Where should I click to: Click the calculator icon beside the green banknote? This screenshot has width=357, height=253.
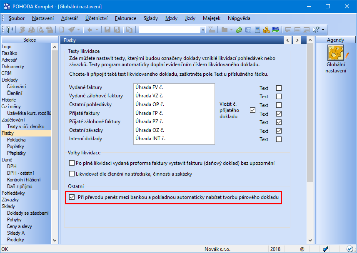pyautogui.click(x=248, y=30)
